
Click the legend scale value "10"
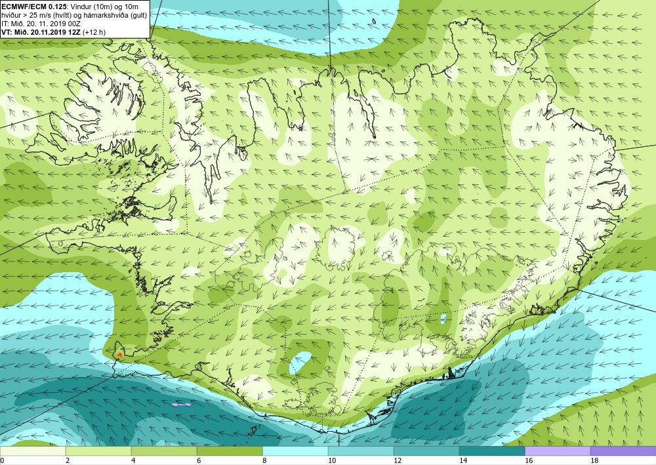point(332,461)
